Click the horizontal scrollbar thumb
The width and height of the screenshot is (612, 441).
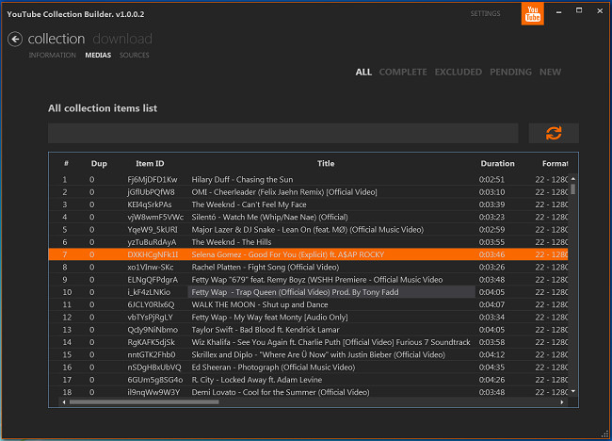point(144,402)
